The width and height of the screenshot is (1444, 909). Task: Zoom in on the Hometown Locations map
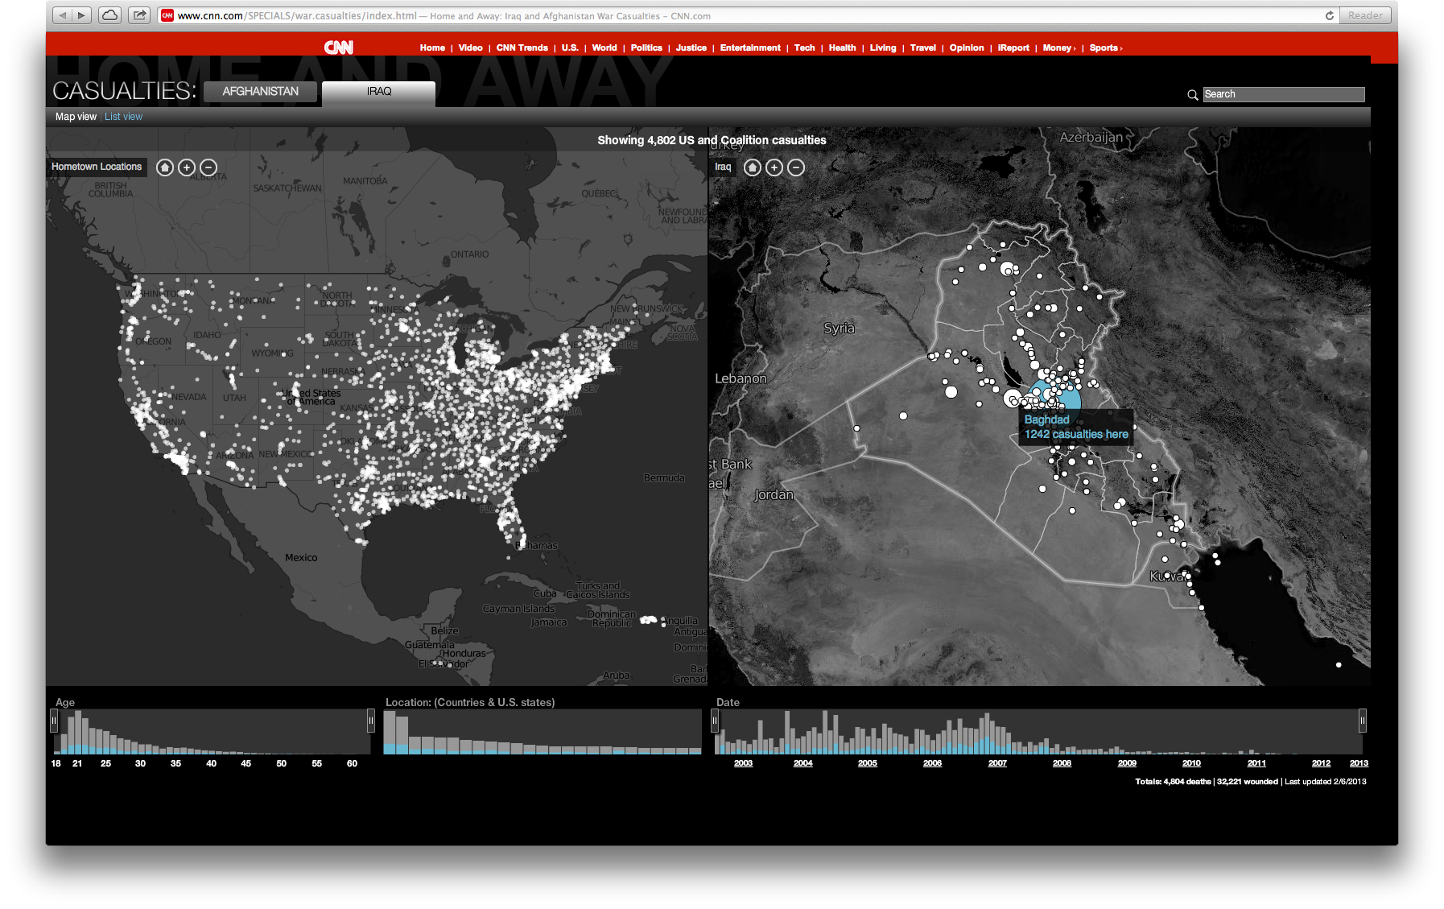(187, 167)
